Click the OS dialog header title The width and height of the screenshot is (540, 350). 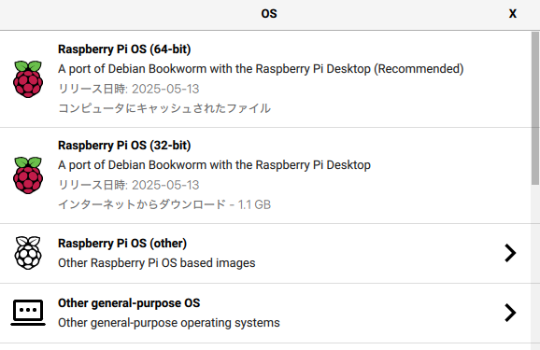[x=269, y=14]
